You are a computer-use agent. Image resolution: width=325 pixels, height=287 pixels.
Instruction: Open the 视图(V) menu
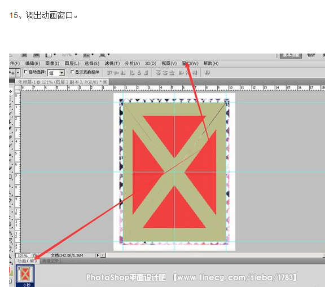[169, 63]
